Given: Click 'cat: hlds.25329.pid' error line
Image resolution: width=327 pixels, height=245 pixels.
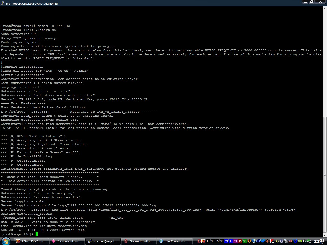Looking at the screenshot, I should point(48,222).
